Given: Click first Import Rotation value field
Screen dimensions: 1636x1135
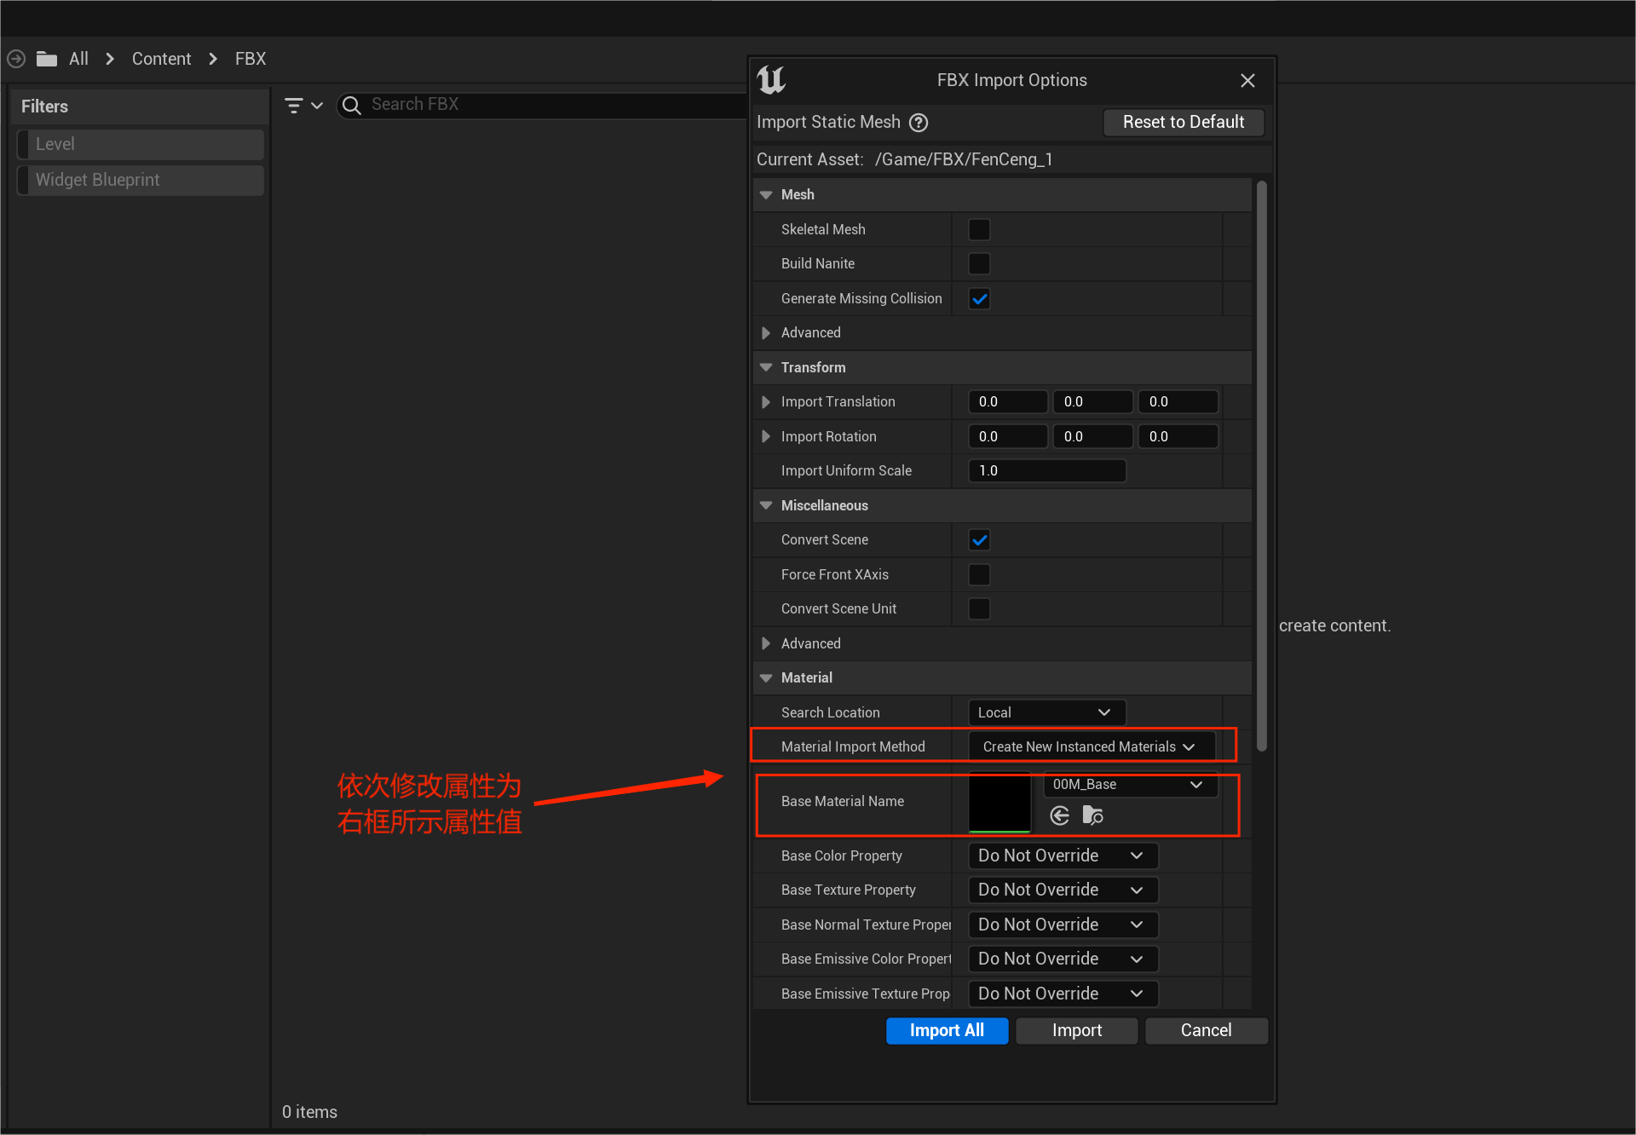Looking at the screenshot, I should point(1008,437).
